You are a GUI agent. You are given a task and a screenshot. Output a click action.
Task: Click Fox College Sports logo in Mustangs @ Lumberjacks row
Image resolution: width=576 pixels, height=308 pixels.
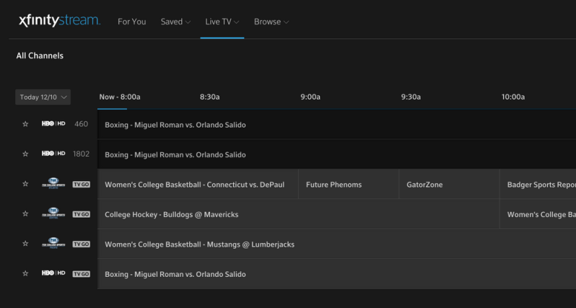point(53,242)
